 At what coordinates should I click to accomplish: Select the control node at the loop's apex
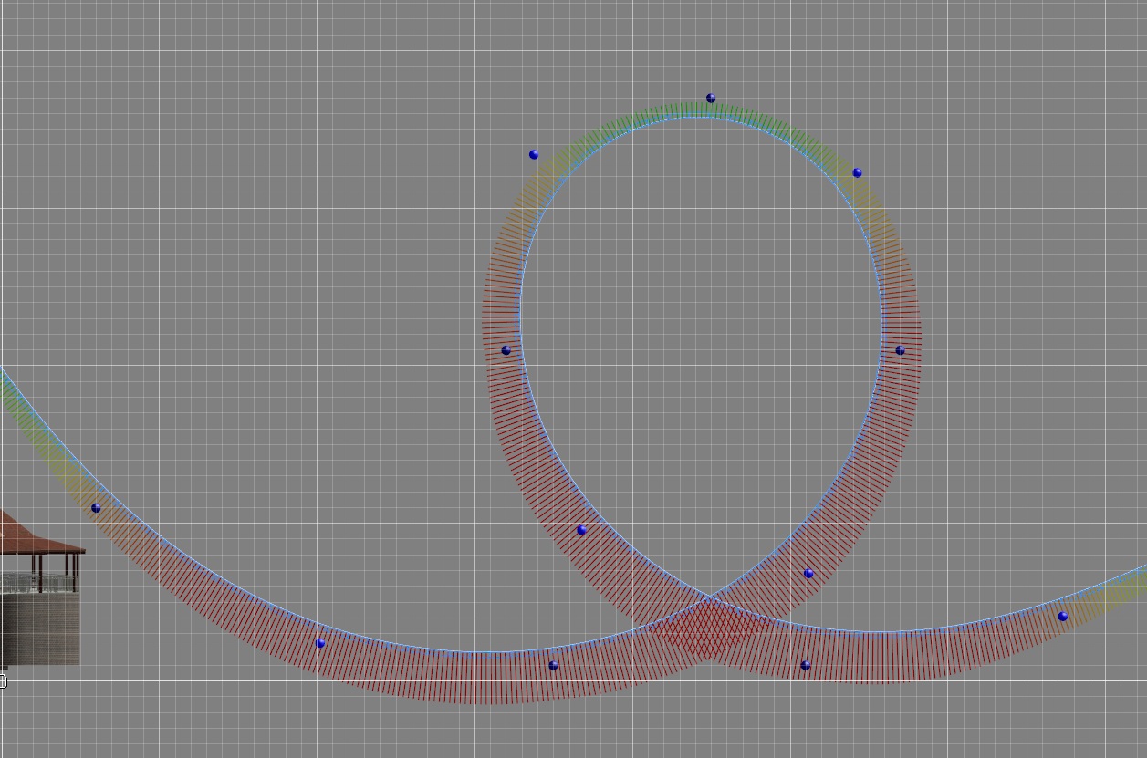[x=711, y=99]
